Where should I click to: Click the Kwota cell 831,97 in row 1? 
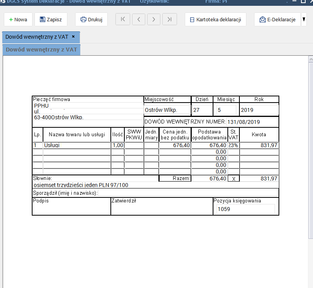click(x=259, y=145)
